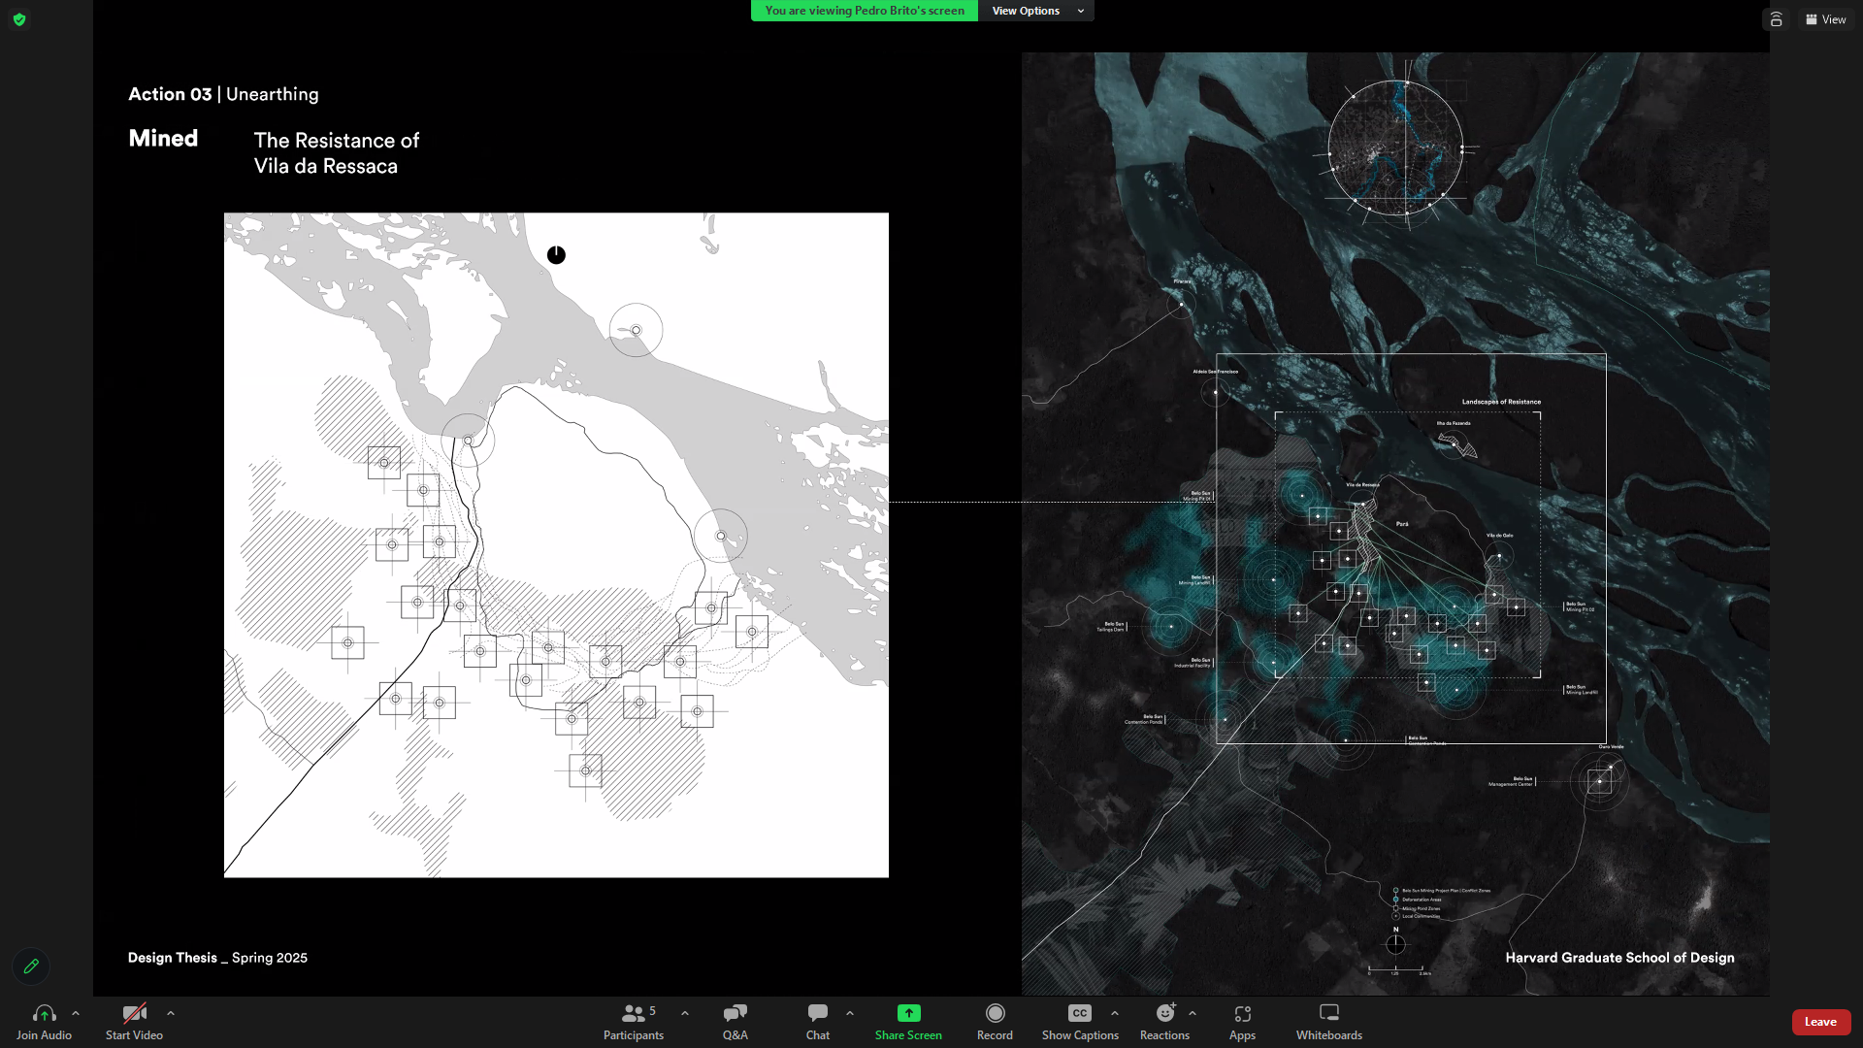This screenshot has width=1863, height=1048.
Task: Click the Join Audio headphone icon
Action: tap(44, 1013)
